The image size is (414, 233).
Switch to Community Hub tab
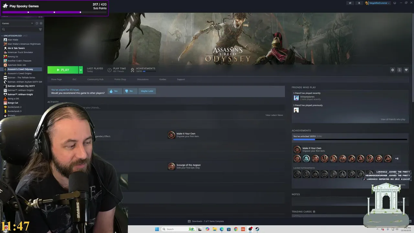[95, 79]
